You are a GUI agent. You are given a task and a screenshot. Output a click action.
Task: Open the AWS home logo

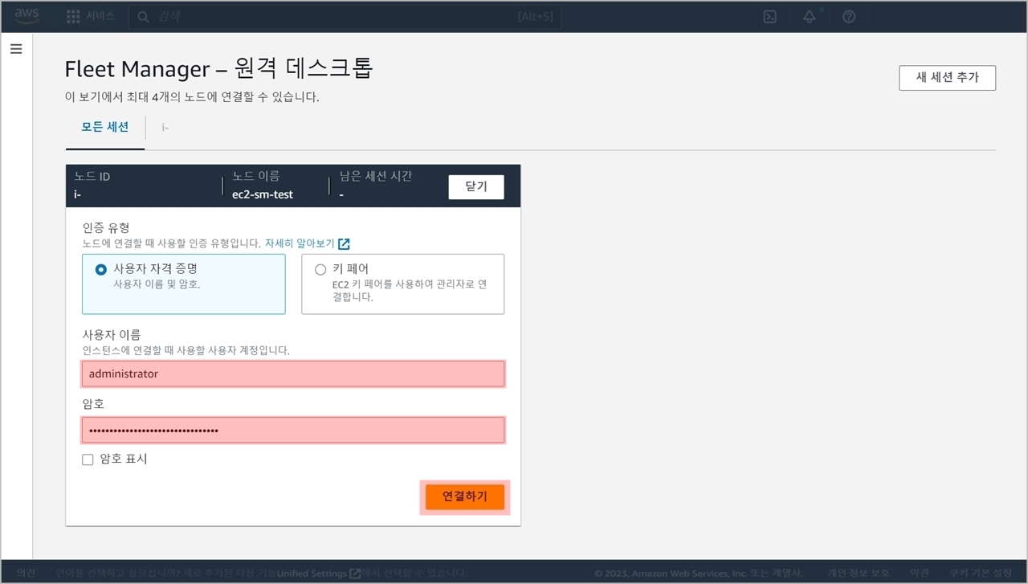coord(27,16)
